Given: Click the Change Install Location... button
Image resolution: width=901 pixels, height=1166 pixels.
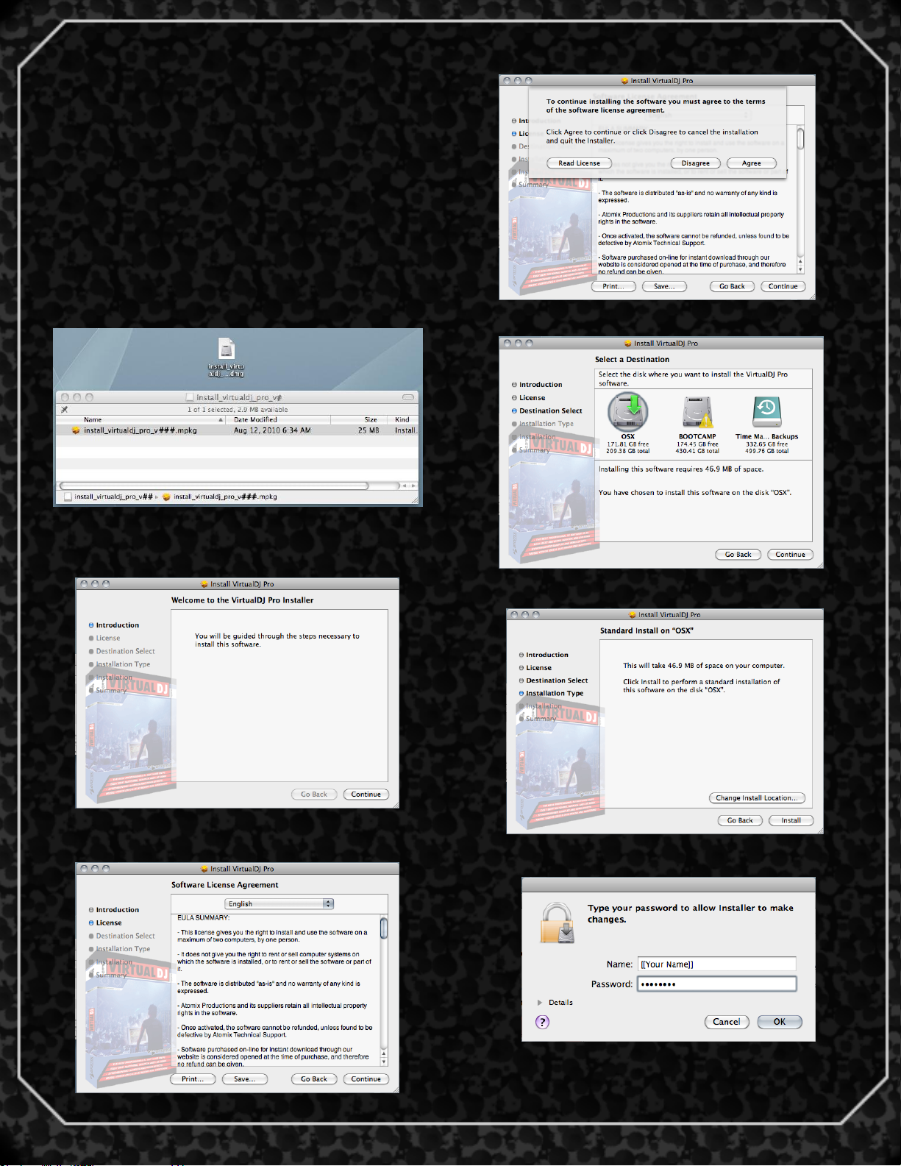Looking at the screenshot, I should [x=757, y=798].
